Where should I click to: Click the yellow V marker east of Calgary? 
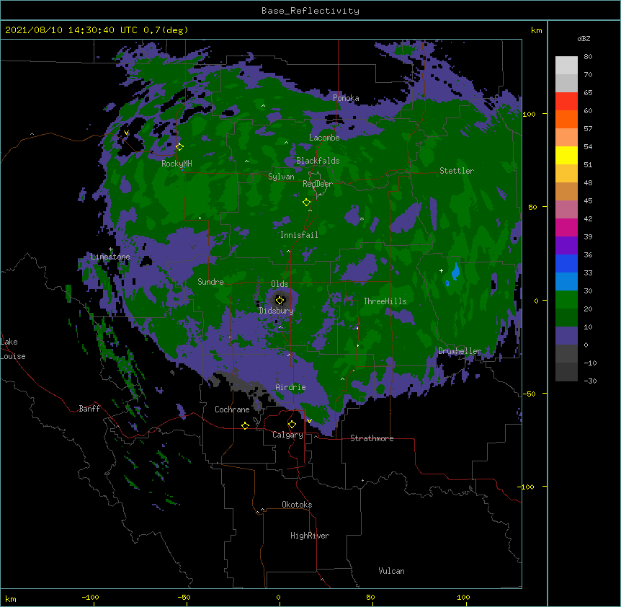point(309,421)
